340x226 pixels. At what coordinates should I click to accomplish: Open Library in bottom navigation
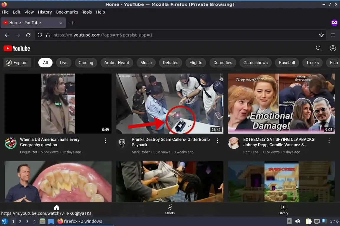pos(283,210)
